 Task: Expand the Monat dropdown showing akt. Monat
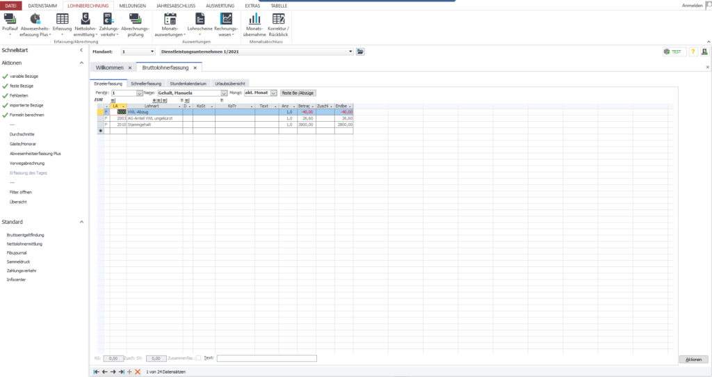(x=273, y=93)
